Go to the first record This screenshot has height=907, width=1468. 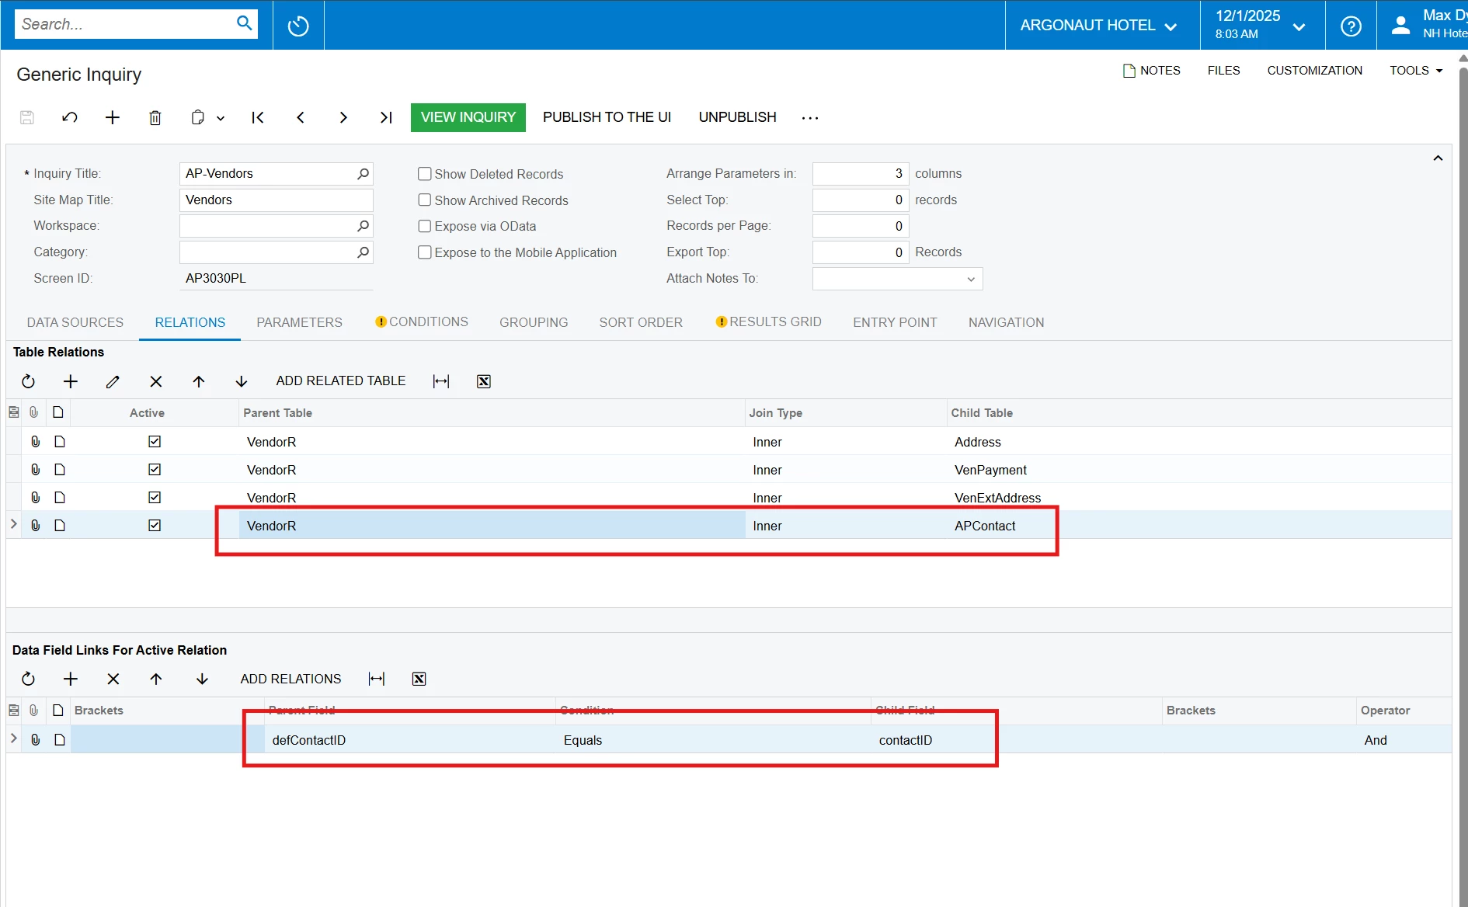click(258, 117)
